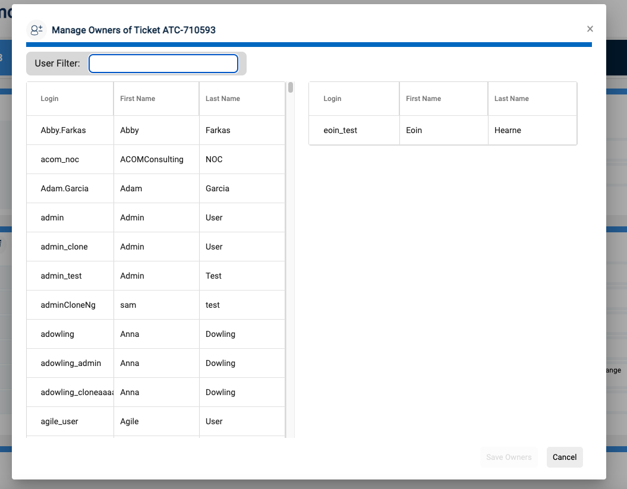Sort left table by Last Name header
Screen dimensions: 627x489
pyautogui.click(x=223, y=99)
